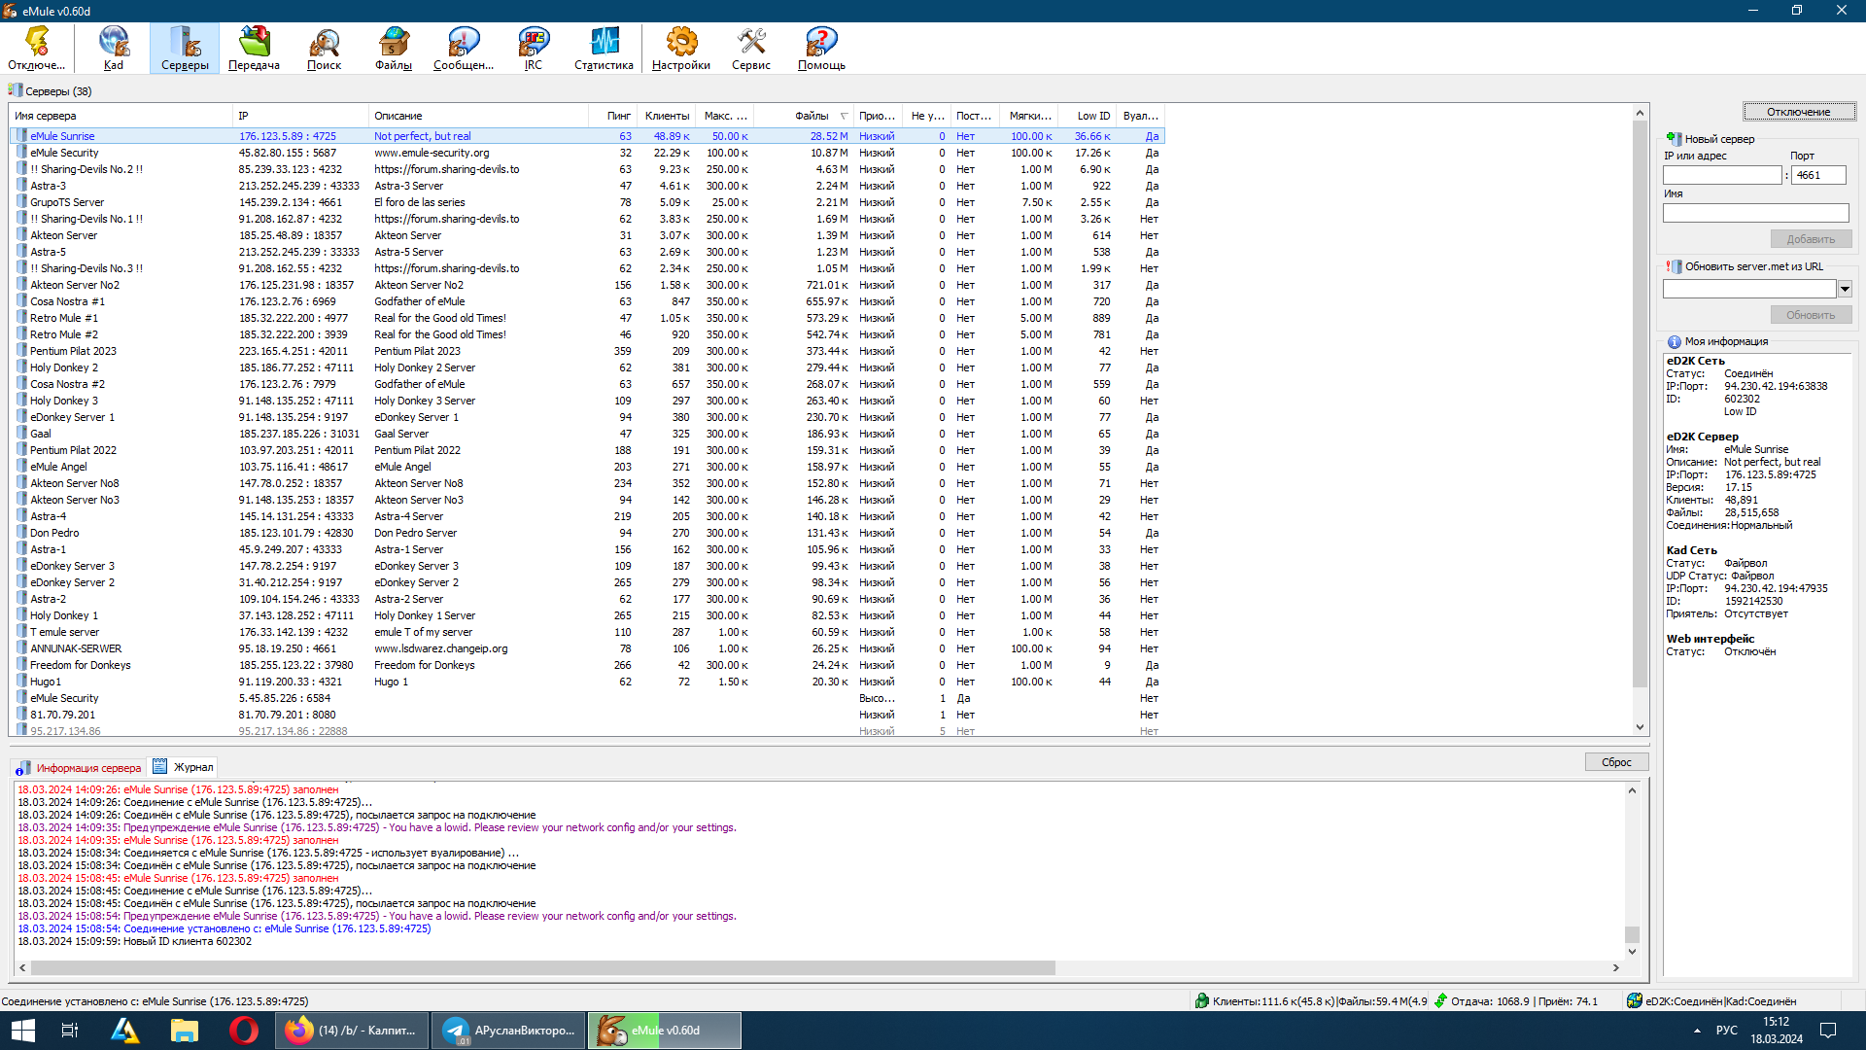Expand the server.met URL dropdown arrow
Viewport: 1866px width, 1050px height.
coord(1845,289)
